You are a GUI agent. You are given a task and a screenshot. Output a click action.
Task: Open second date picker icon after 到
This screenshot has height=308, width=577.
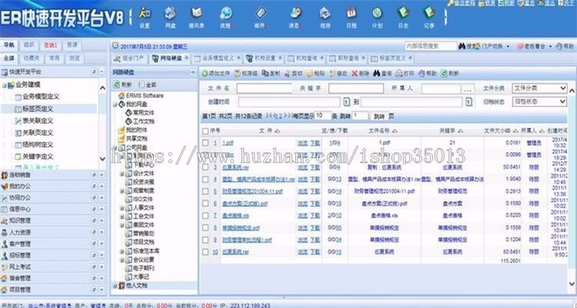pos(469,102)
